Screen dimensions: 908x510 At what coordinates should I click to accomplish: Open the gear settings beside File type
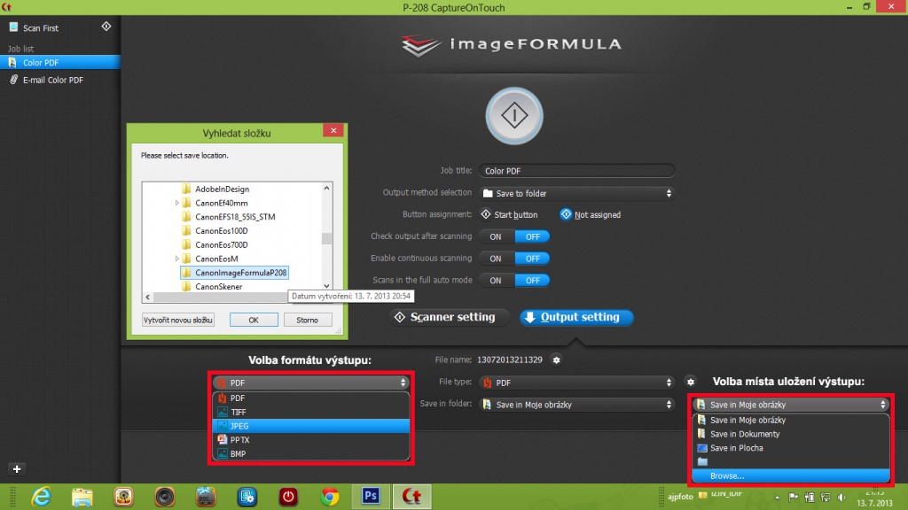pos(690,382)
